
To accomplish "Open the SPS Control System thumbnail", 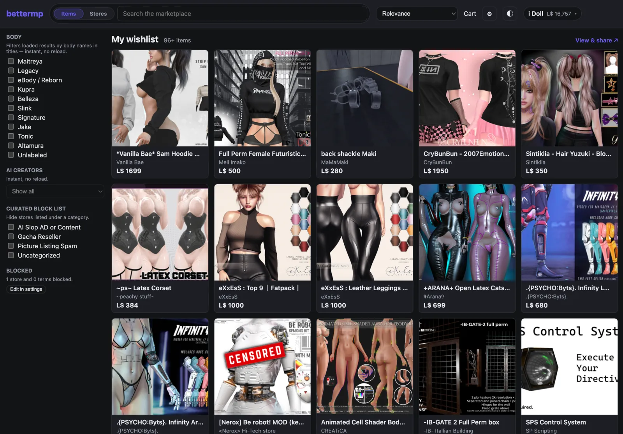I will (x=570, y=367).
